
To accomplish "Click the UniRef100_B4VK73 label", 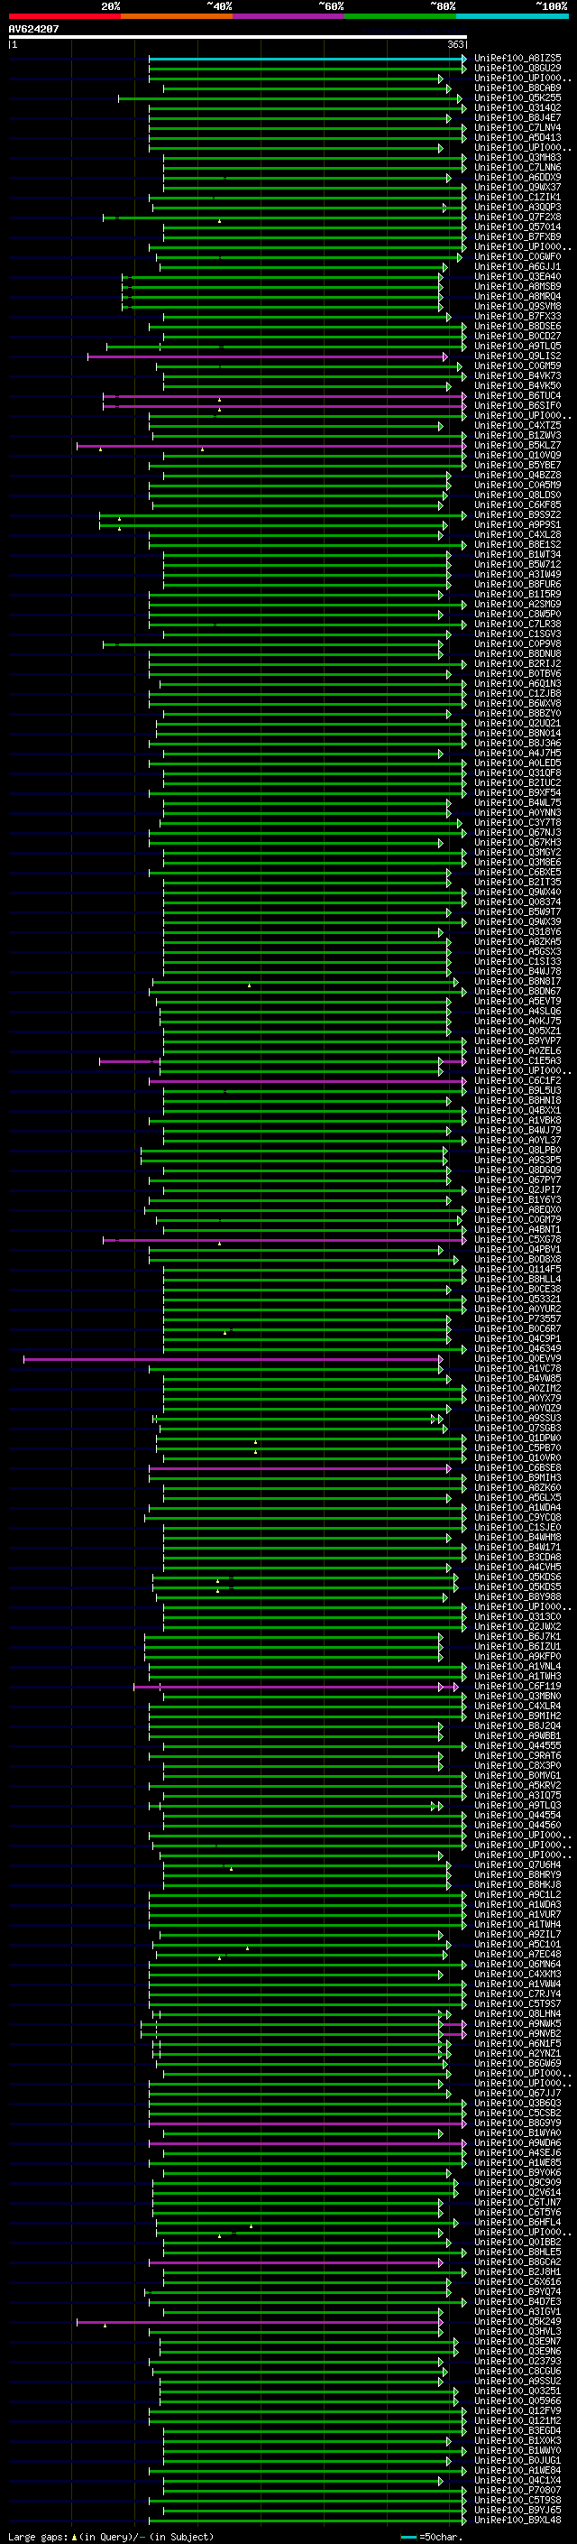I will click(x=517, y=376).
